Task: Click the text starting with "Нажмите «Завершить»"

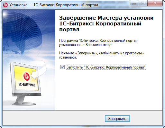Action: click(x=102, y=55)
